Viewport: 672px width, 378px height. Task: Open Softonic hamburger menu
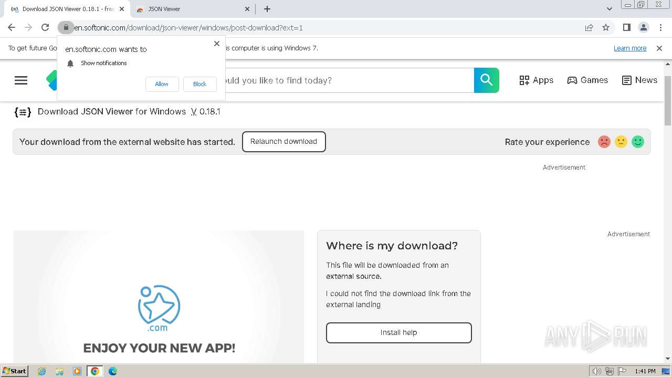pos(21,80)
